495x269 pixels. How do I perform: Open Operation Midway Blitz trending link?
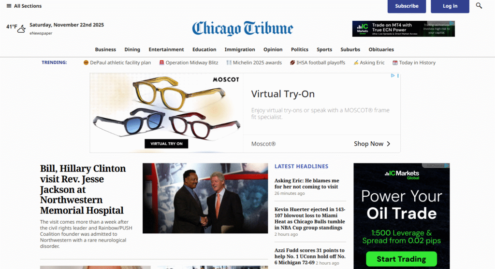coord(192,62)
